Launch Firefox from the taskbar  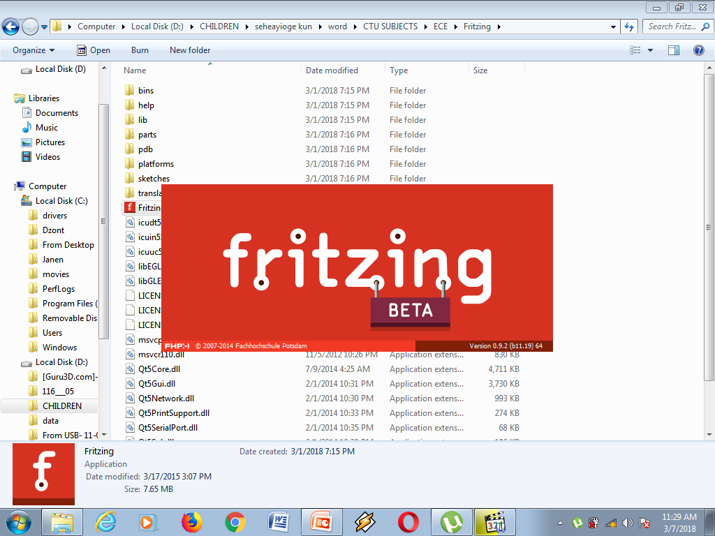point(191,522)
